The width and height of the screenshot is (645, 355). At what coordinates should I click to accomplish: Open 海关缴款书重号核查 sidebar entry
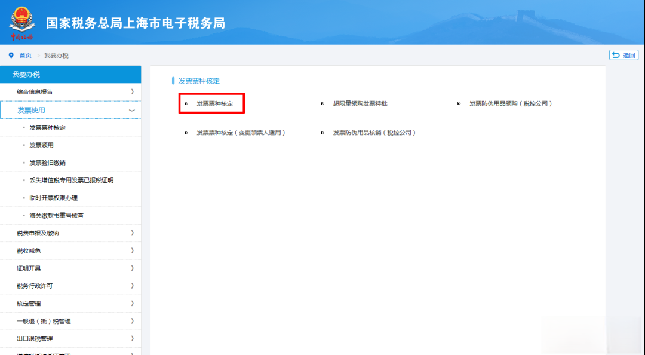[56, 215]
